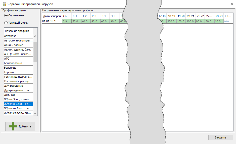Click the 01.01.1970 date cell
The width and height of the screenshot is (236, 144).
coord(52,21)
